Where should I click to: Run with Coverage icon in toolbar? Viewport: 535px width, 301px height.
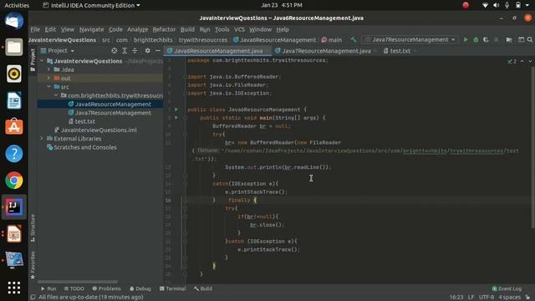[486, 40]
